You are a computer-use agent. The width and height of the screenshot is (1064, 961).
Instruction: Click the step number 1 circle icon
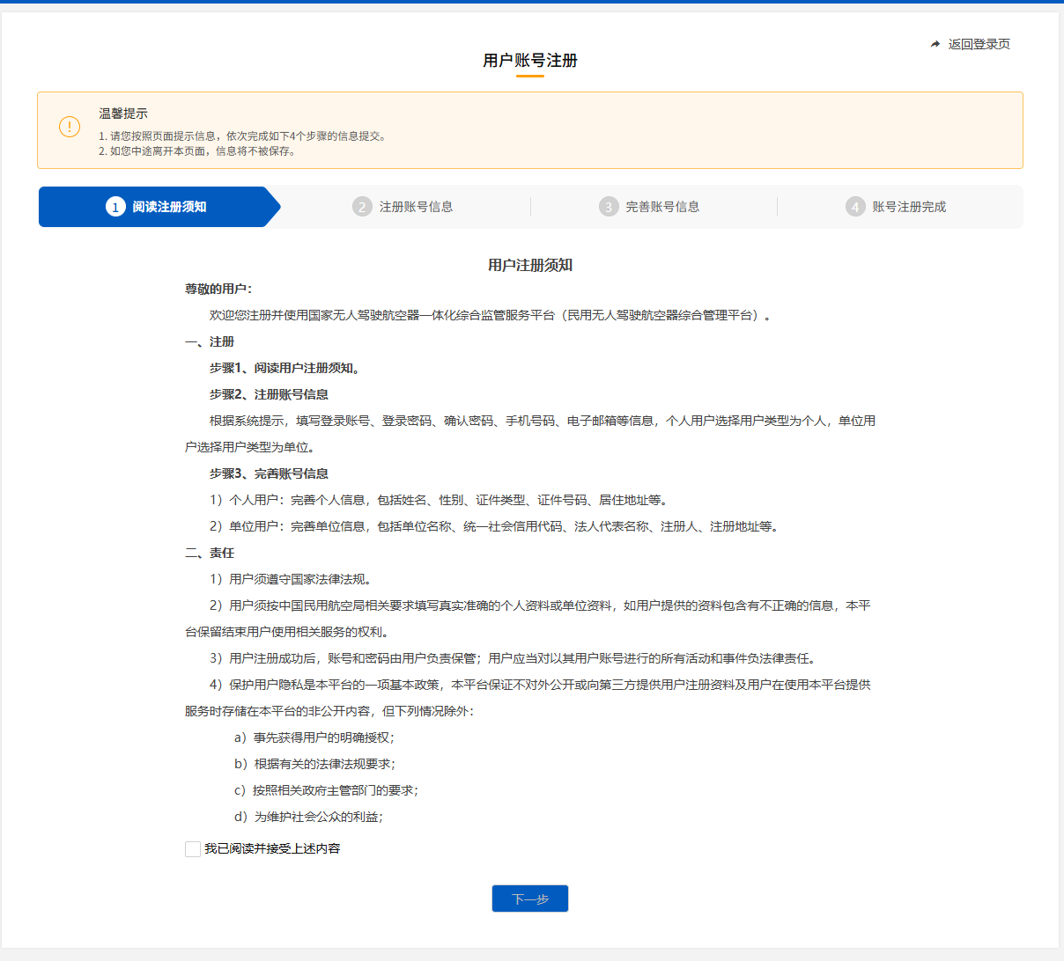click(x=115, y=207)
